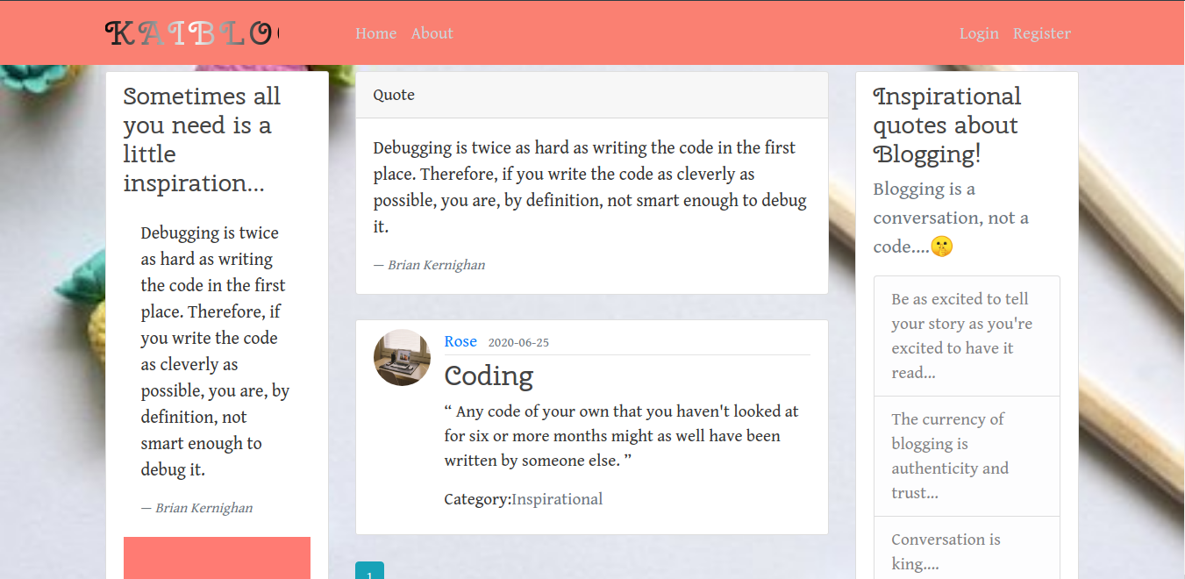The height and width of the screenshot is (579, 1185).
Task: Click the shushing face emoji
Action: 942,247
